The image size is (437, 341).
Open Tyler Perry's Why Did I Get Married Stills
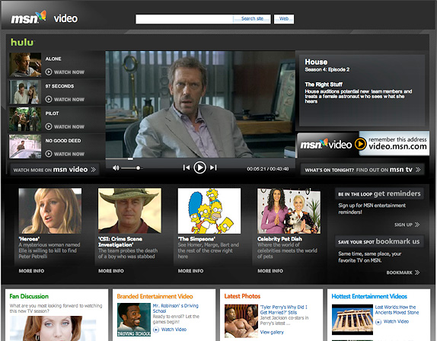pos(284,310)
